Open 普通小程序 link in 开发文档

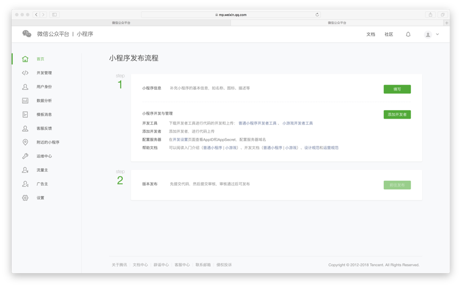pyautogui.click(x=273, y=148)
